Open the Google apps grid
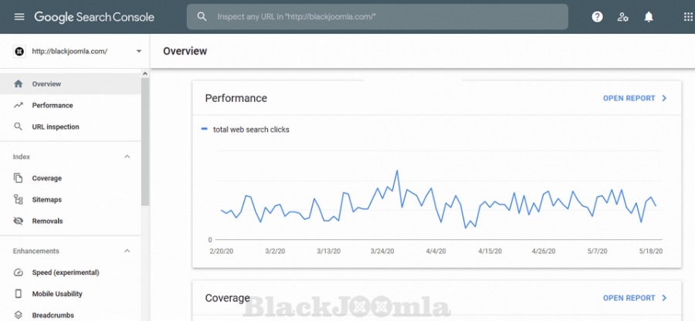695x321 pixels. click(688, 17)
